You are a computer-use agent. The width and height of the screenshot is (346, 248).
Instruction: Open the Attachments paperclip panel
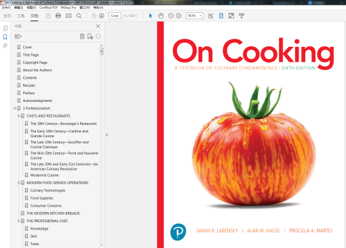tap(5, 46)
